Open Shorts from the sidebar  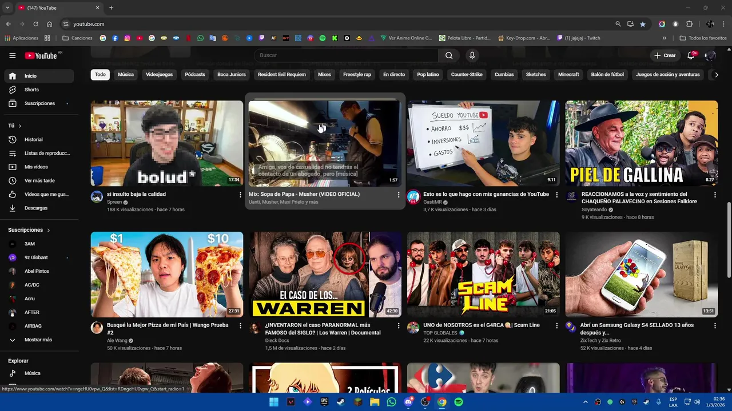(x=39, y=90)
